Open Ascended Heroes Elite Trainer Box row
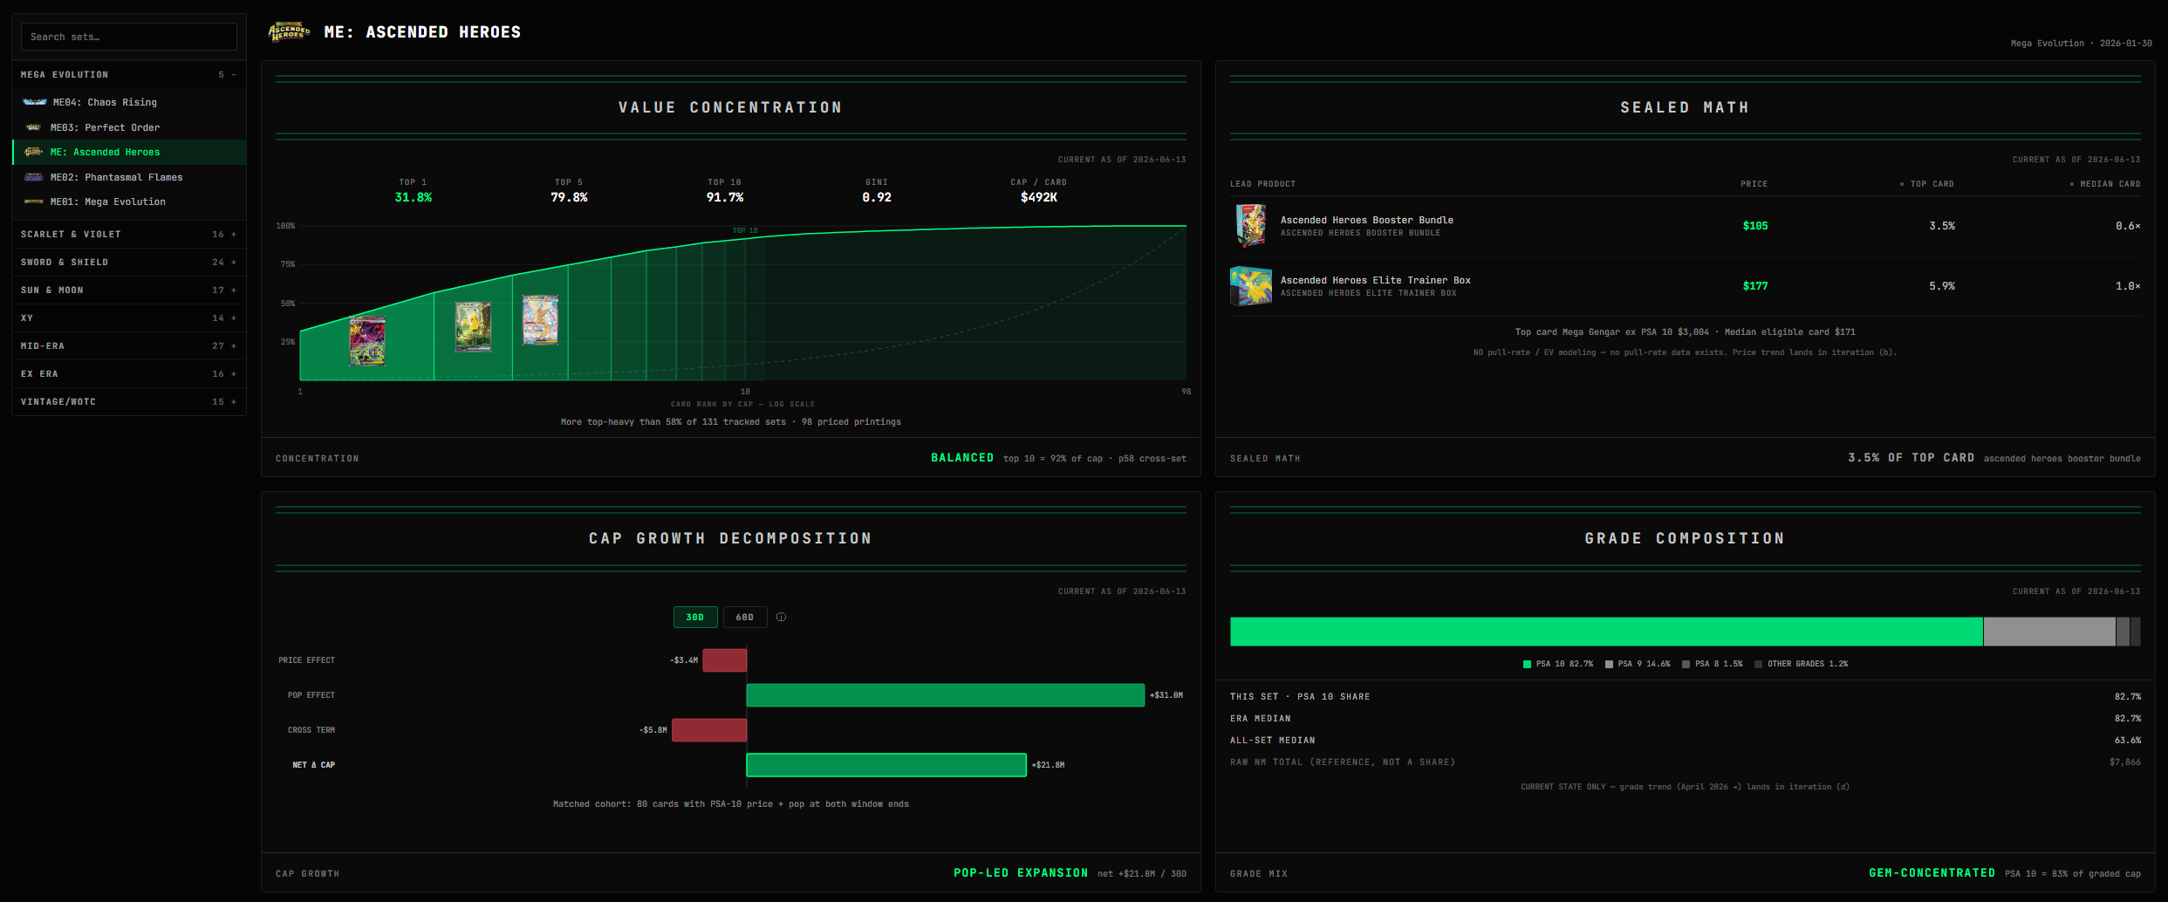Screen dimensions: 2168x902 pos(1685,286)
